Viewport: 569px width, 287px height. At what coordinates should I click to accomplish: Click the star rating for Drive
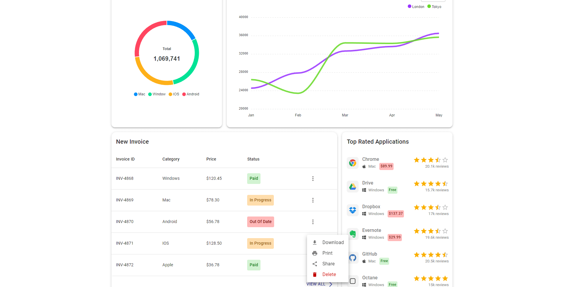coord(431,184)
